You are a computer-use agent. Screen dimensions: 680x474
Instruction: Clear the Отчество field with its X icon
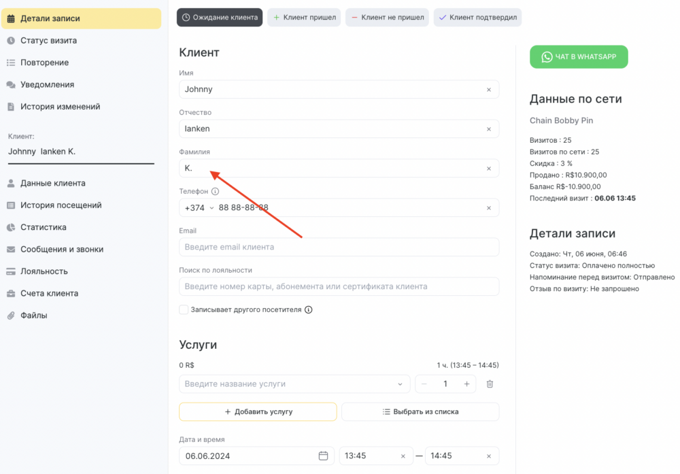489,129
